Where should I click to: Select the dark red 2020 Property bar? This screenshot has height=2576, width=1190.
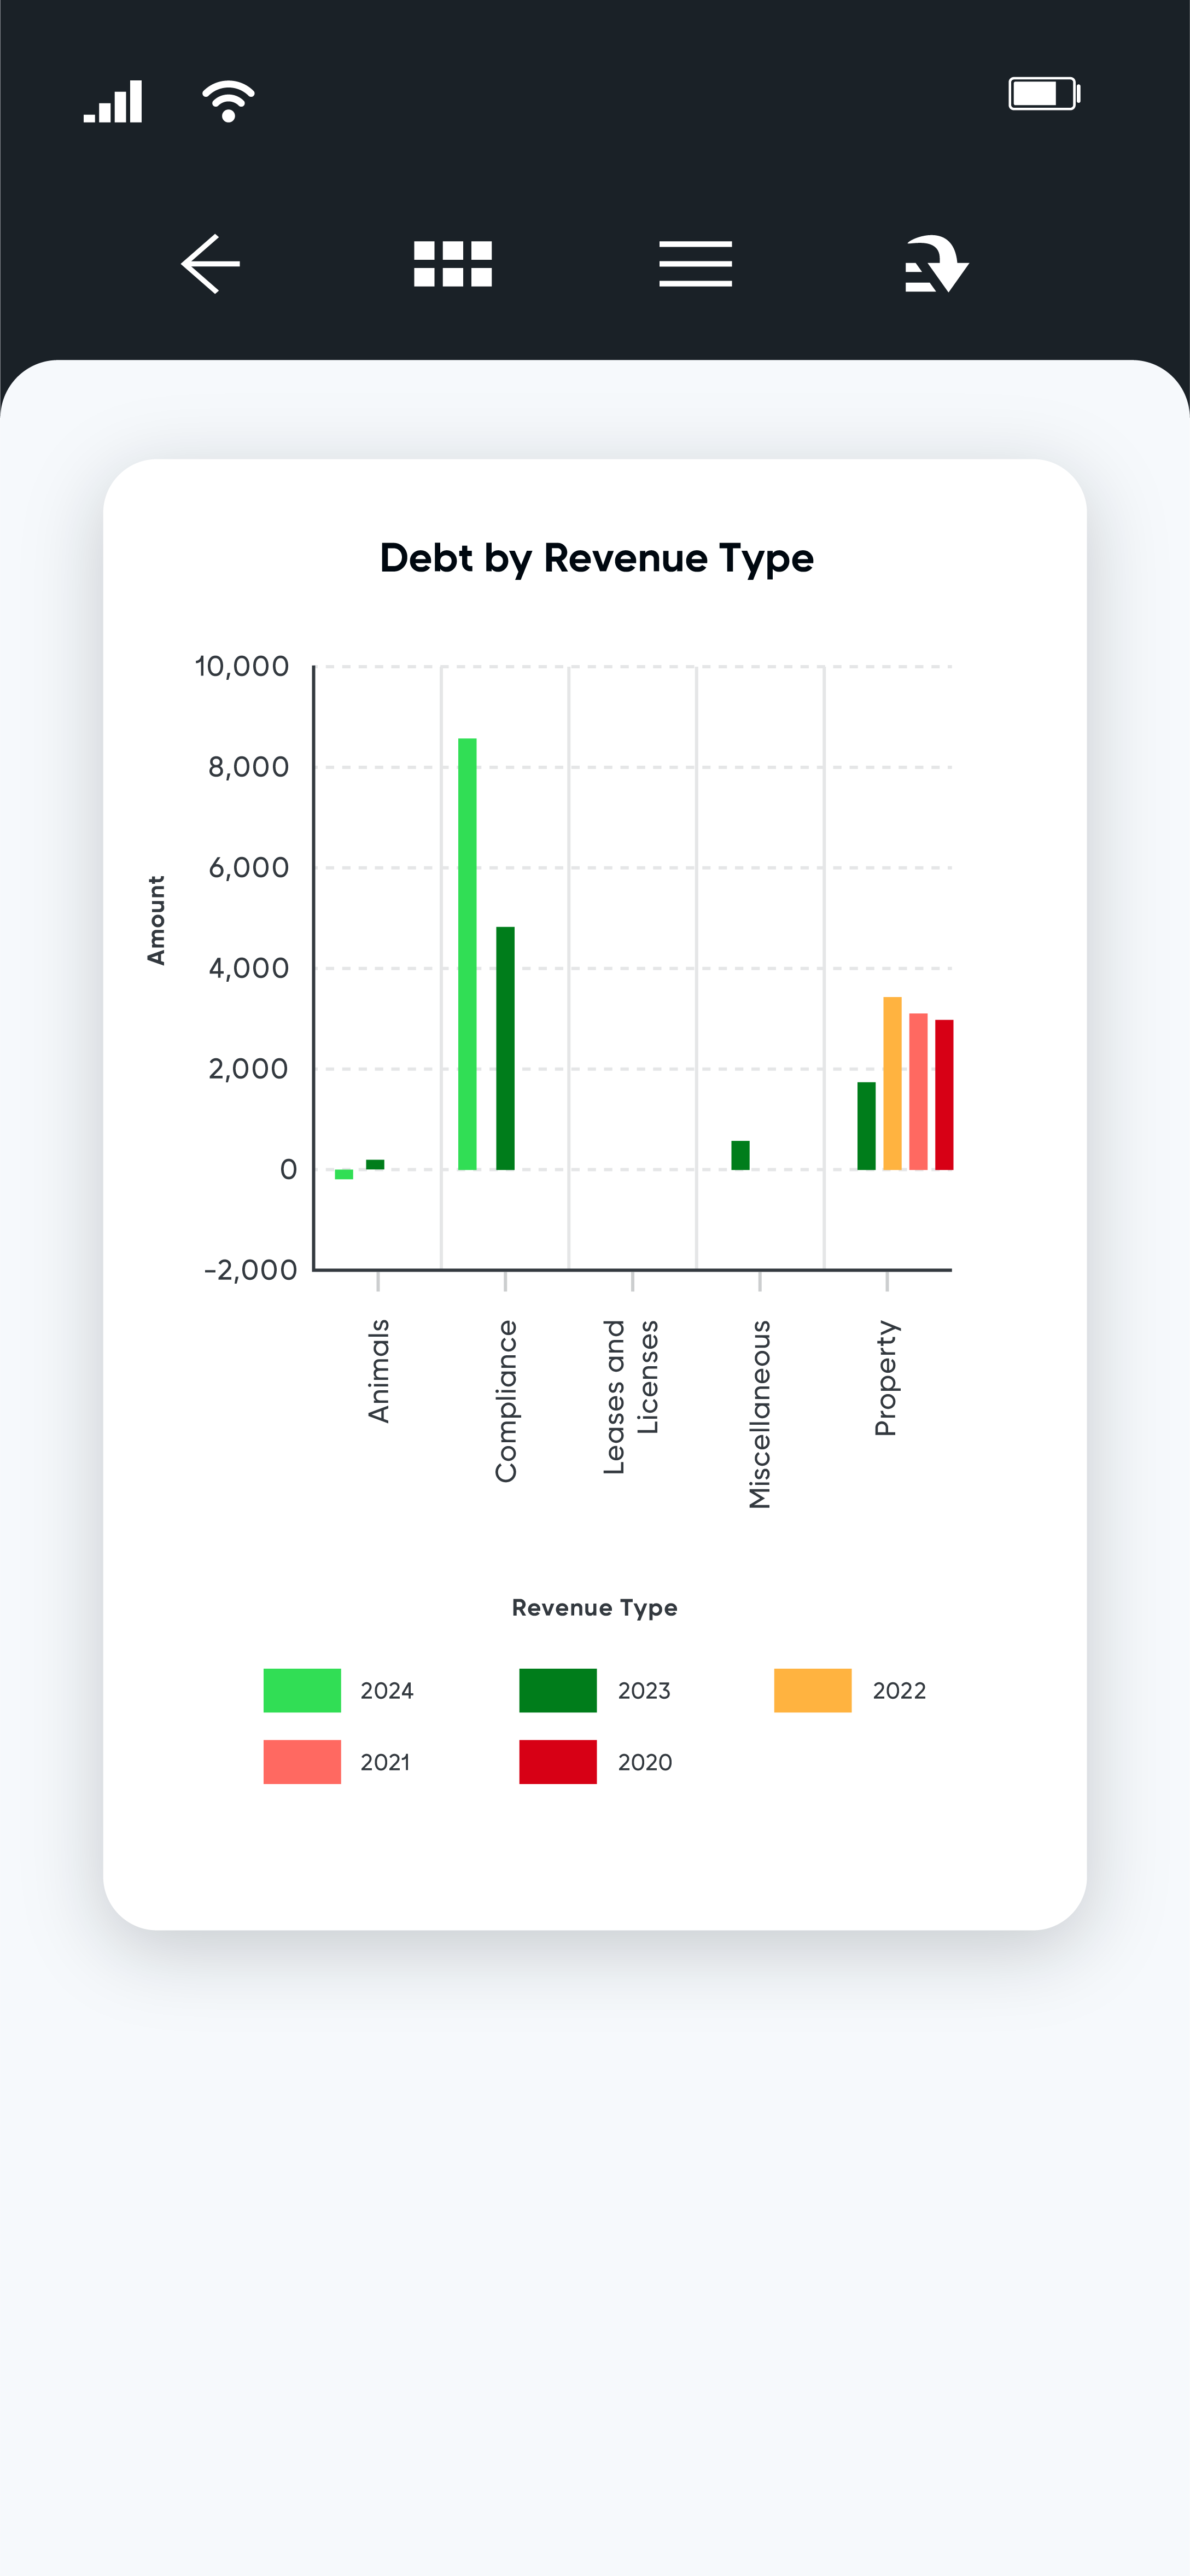click(944, 1095)
